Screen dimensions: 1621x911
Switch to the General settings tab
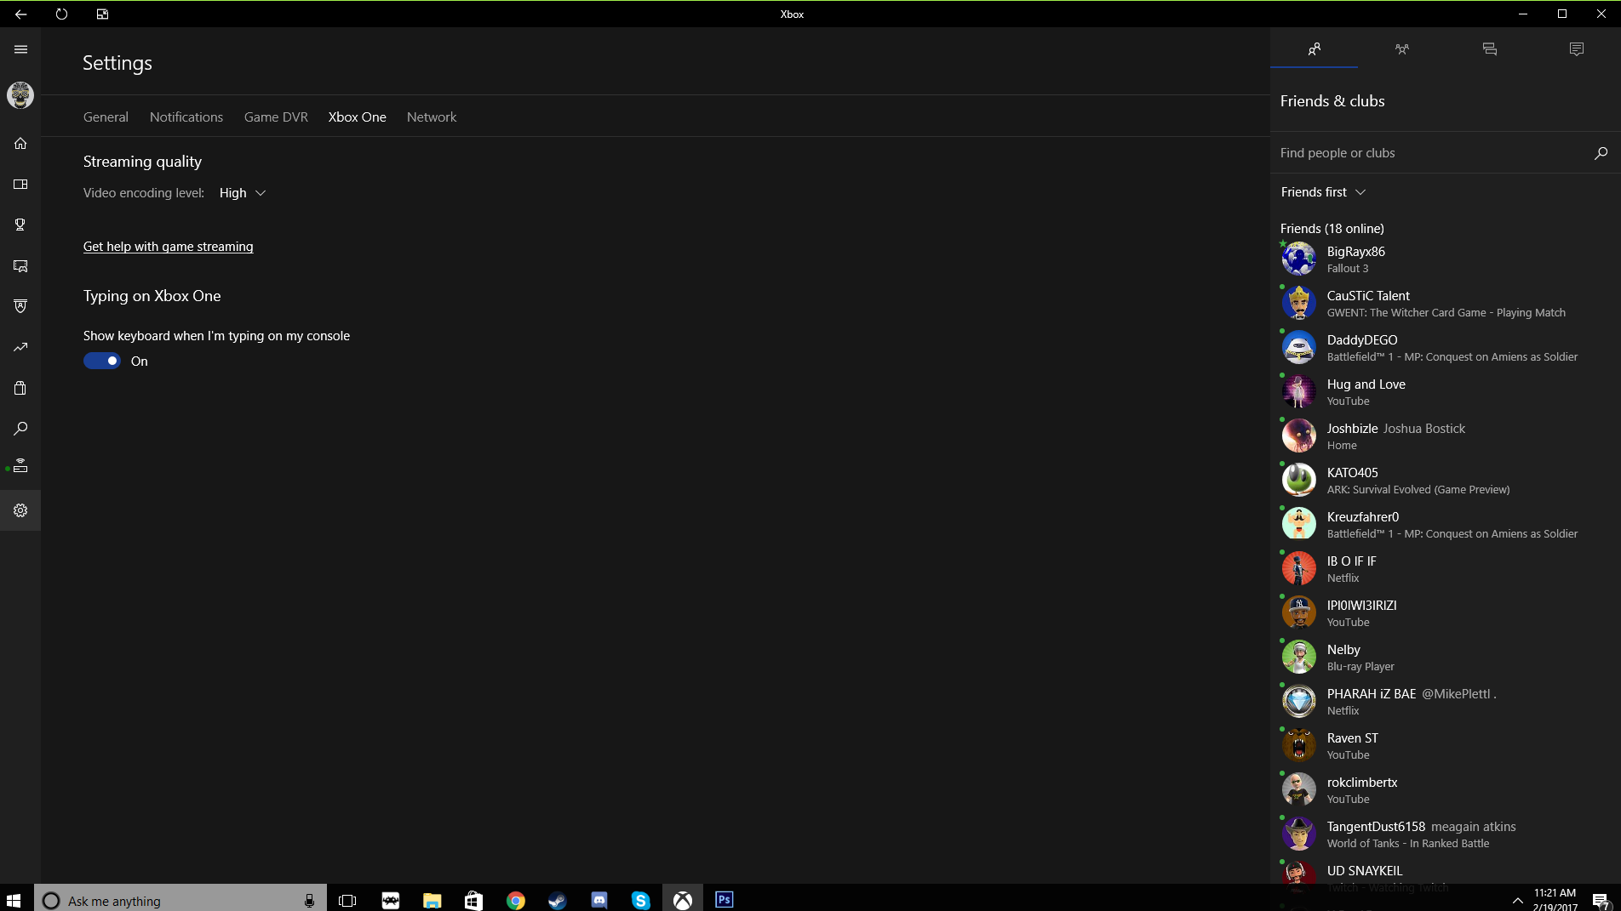tap(106, 117)
